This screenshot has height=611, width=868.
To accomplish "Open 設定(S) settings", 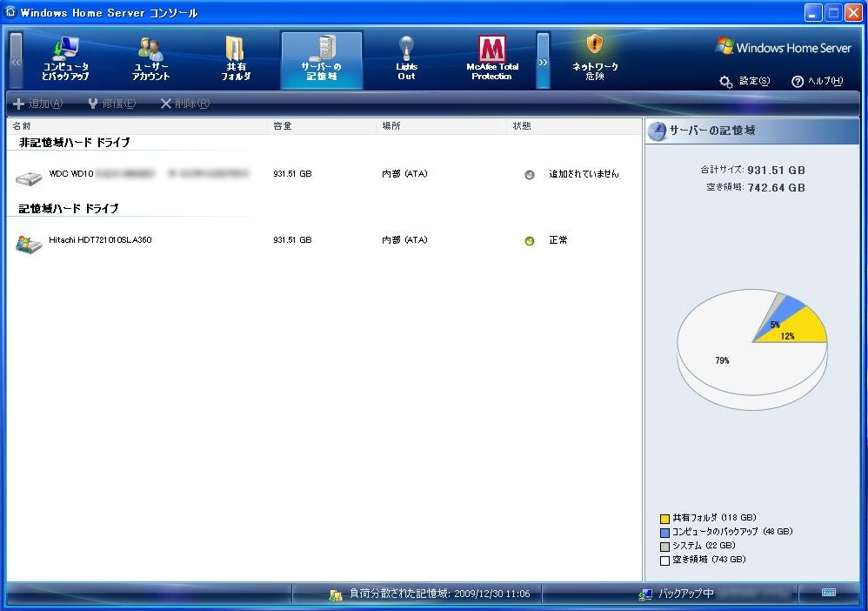I will tap(744, 82).
